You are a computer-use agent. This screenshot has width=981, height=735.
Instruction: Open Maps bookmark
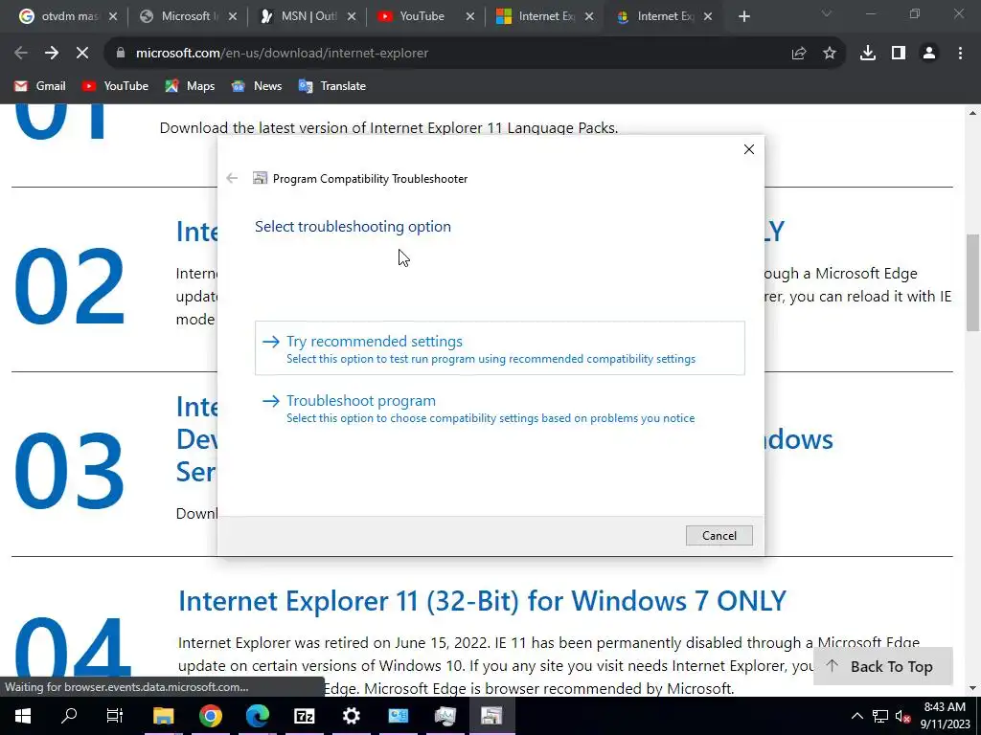tap(190, 86)
